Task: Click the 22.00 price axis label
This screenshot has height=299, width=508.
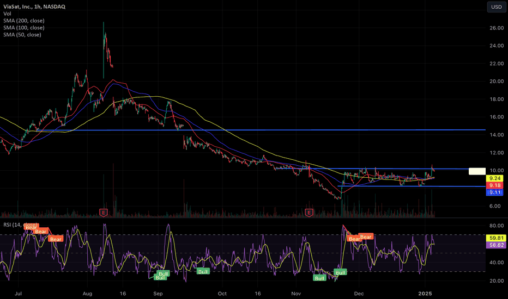Action: pyautogui.click(x=497, y=64)
